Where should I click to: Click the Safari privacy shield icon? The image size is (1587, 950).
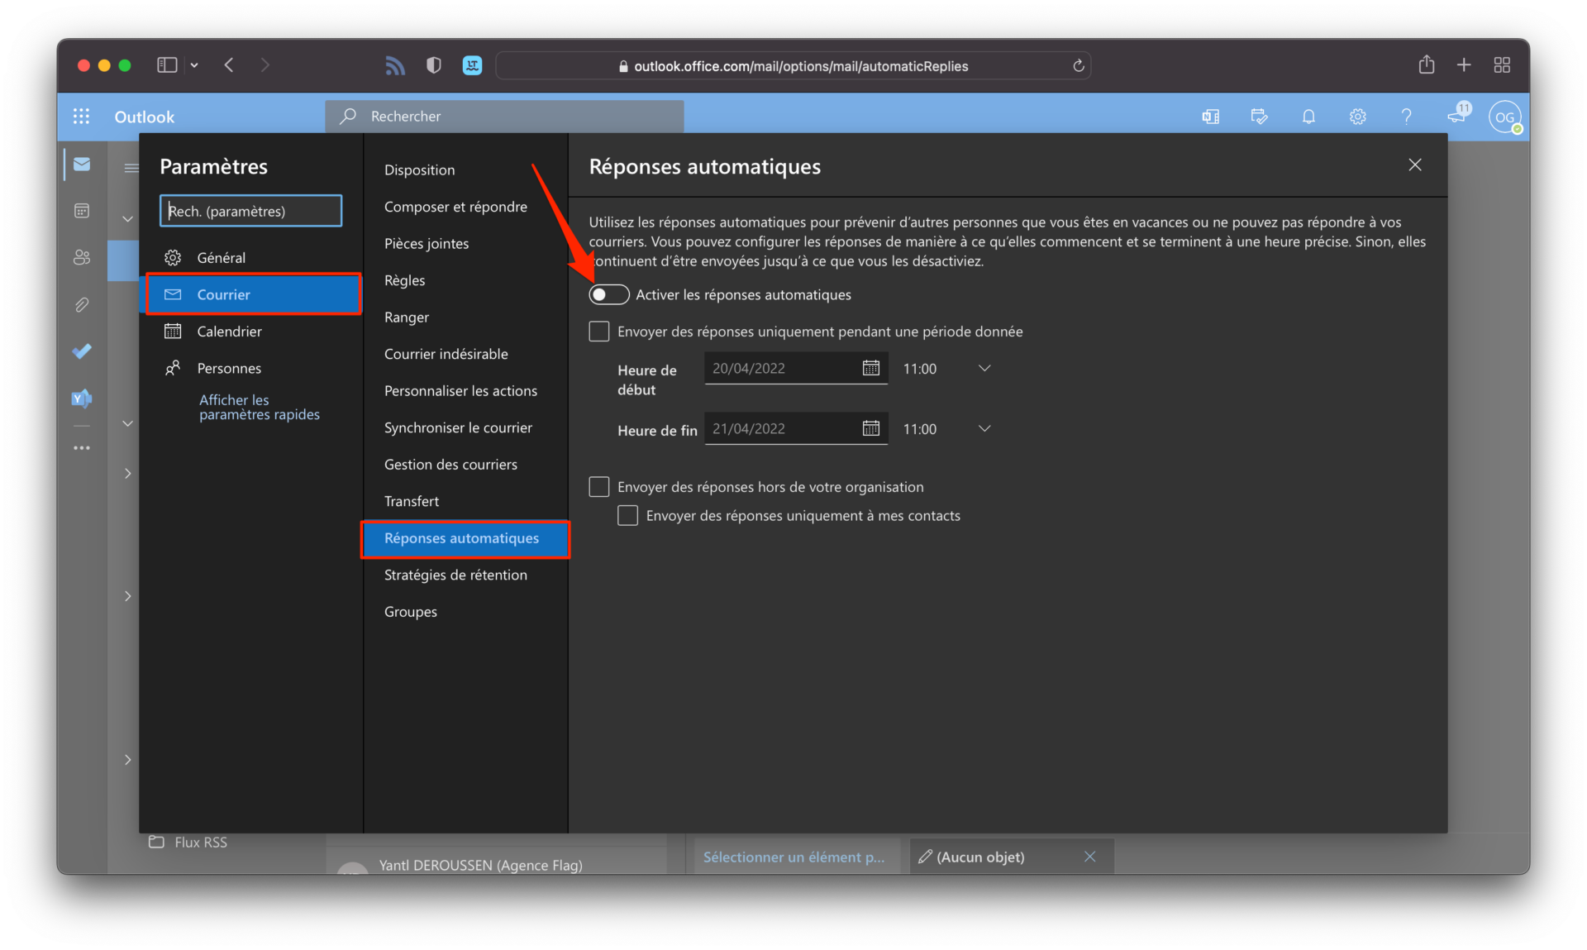pos(434,65)
